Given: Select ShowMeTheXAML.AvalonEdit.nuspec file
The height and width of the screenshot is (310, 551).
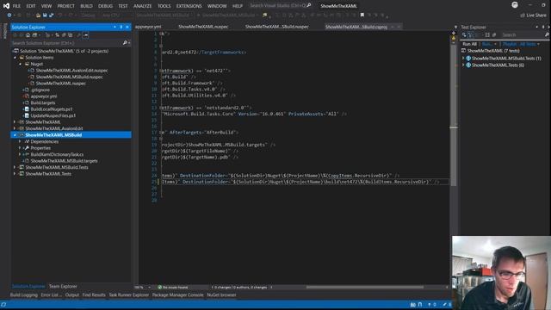Looking at the screenshot, I should [71, 71].
